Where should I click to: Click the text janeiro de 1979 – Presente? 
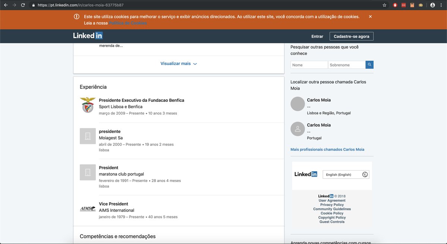click(x=121, y=217)
